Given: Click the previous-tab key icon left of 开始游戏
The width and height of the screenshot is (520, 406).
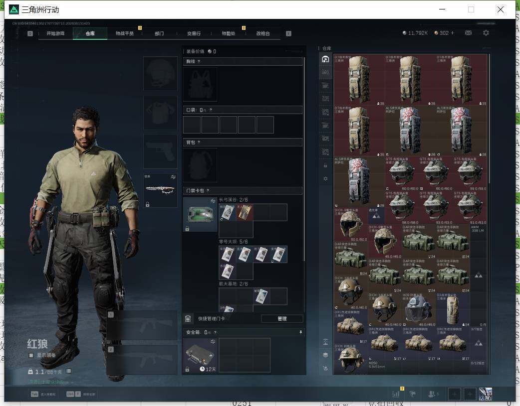Looking at the screenshot, I should pyautogui.click(x=30, y=33).
